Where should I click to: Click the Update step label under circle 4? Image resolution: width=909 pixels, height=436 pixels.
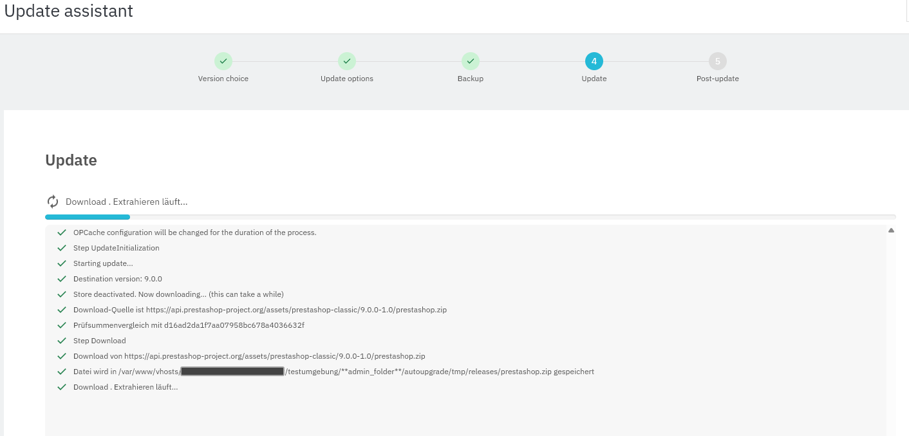594,79
